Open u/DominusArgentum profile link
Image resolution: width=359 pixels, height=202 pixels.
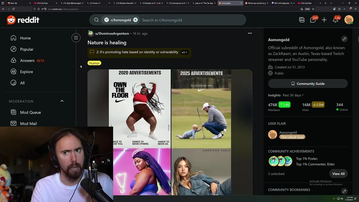point(112,33)
